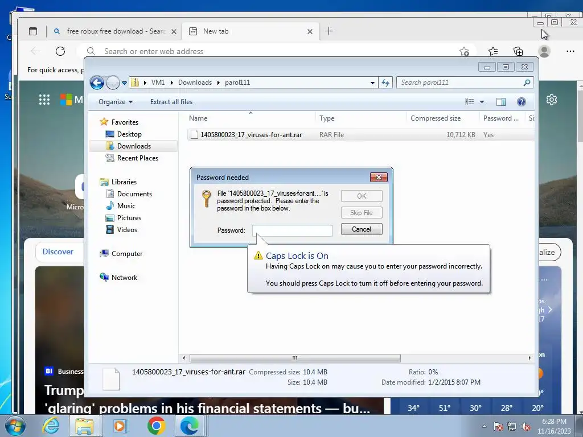Refresh the parol111 folder view
Viewport: 583px width, 437px height.
pos(385,83)
